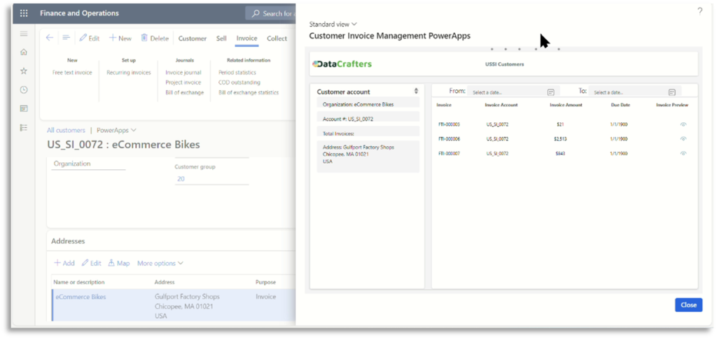Click Recurring invoices
Screen dimensions: 717x339
pos(129,73)
